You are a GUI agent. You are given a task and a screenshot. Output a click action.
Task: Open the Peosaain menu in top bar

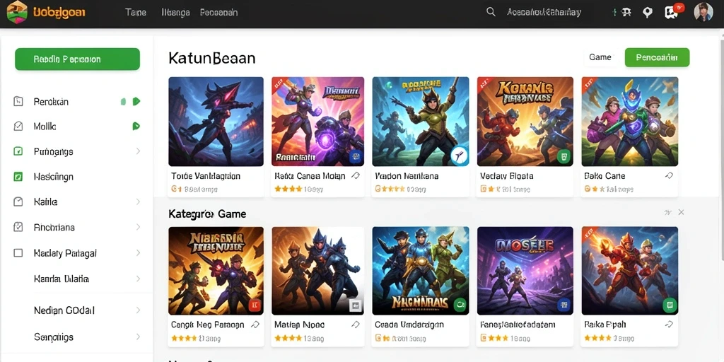point(219,13)
